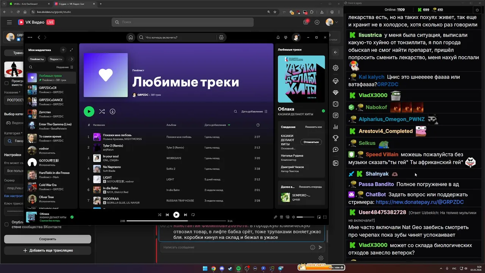The height and width of the screenshot is (273, 485).
Task: Open the donatepay.ru link in chat
Action: (419, 202)
